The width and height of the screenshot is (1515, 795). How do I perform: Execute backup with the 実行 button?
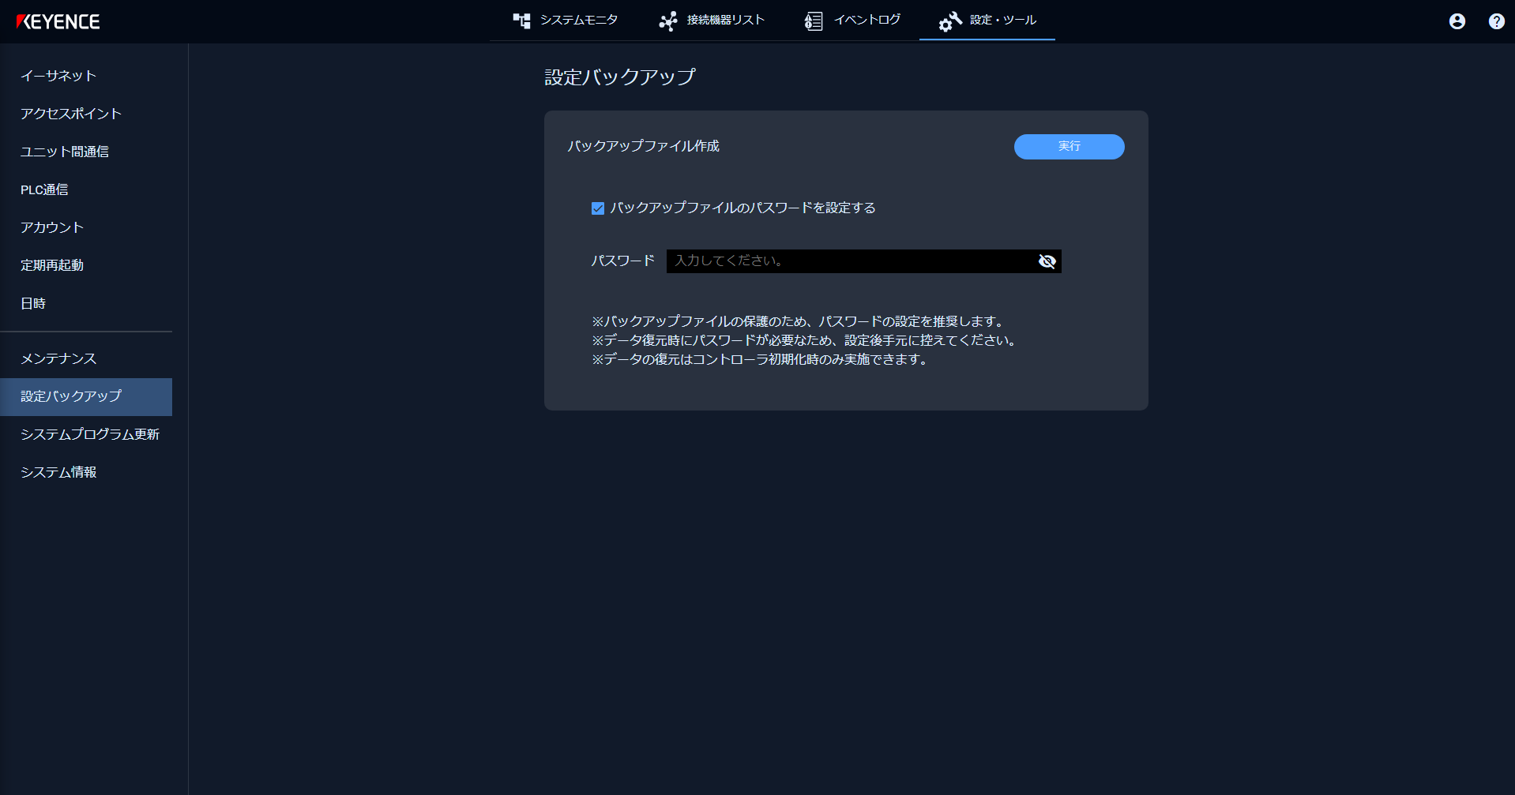point(1069,147)
